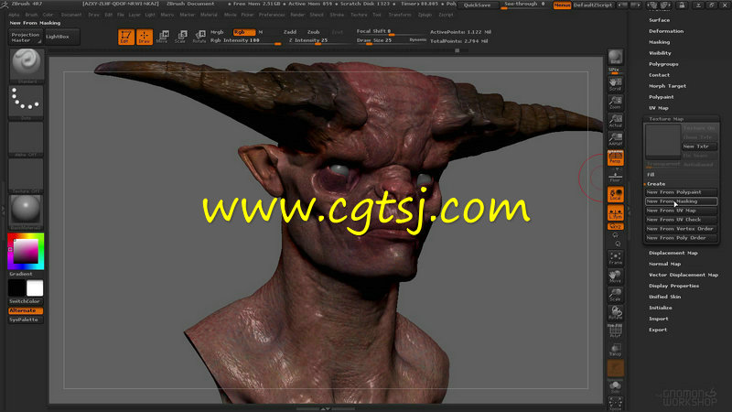Toggle the Alternate button

pyautogui.click(x=26, y=310)
